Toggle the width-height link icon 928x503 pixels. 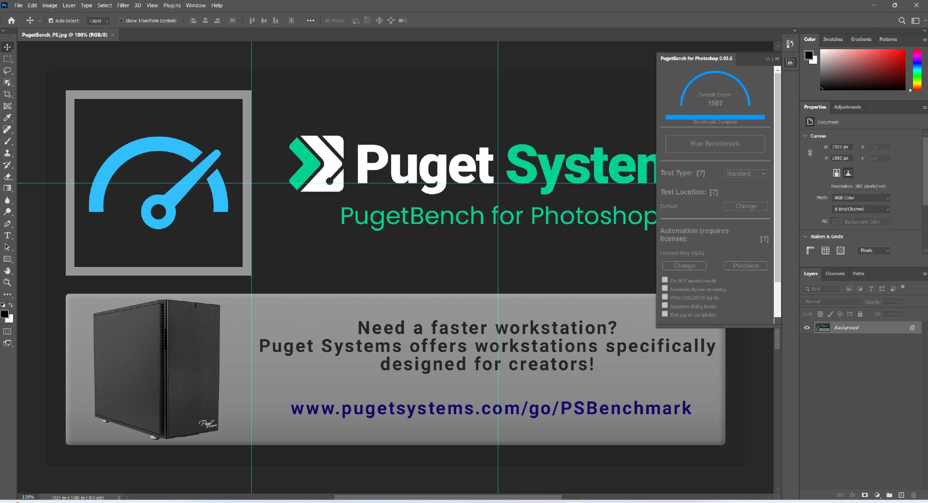810,153
